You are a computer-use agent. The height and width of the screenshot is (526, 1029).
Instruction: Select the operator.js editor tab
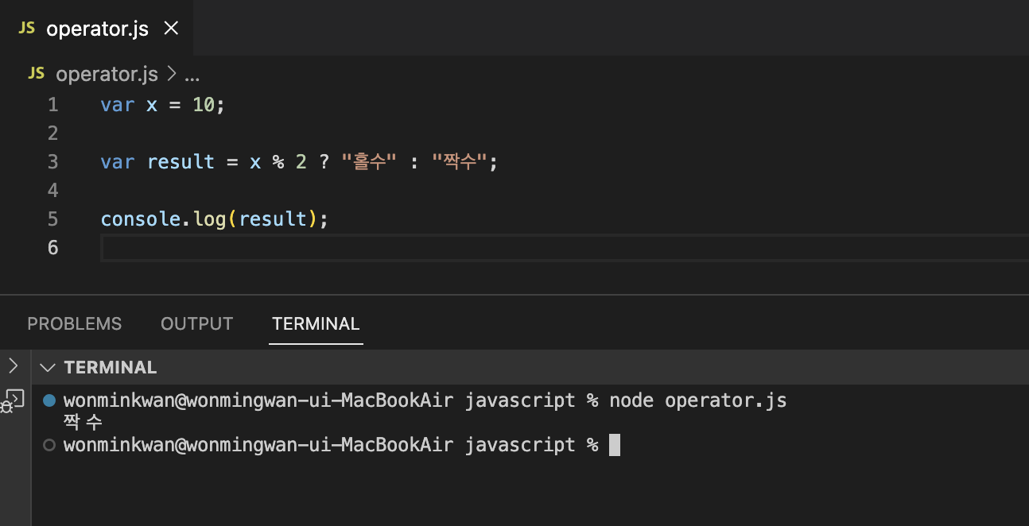point(96,28)
